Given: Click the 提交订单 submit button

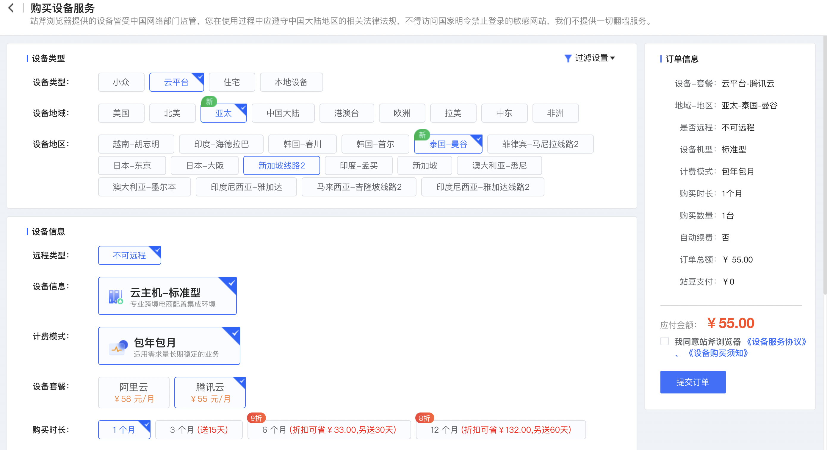Looking at the screenshot, I should point(693,382).
